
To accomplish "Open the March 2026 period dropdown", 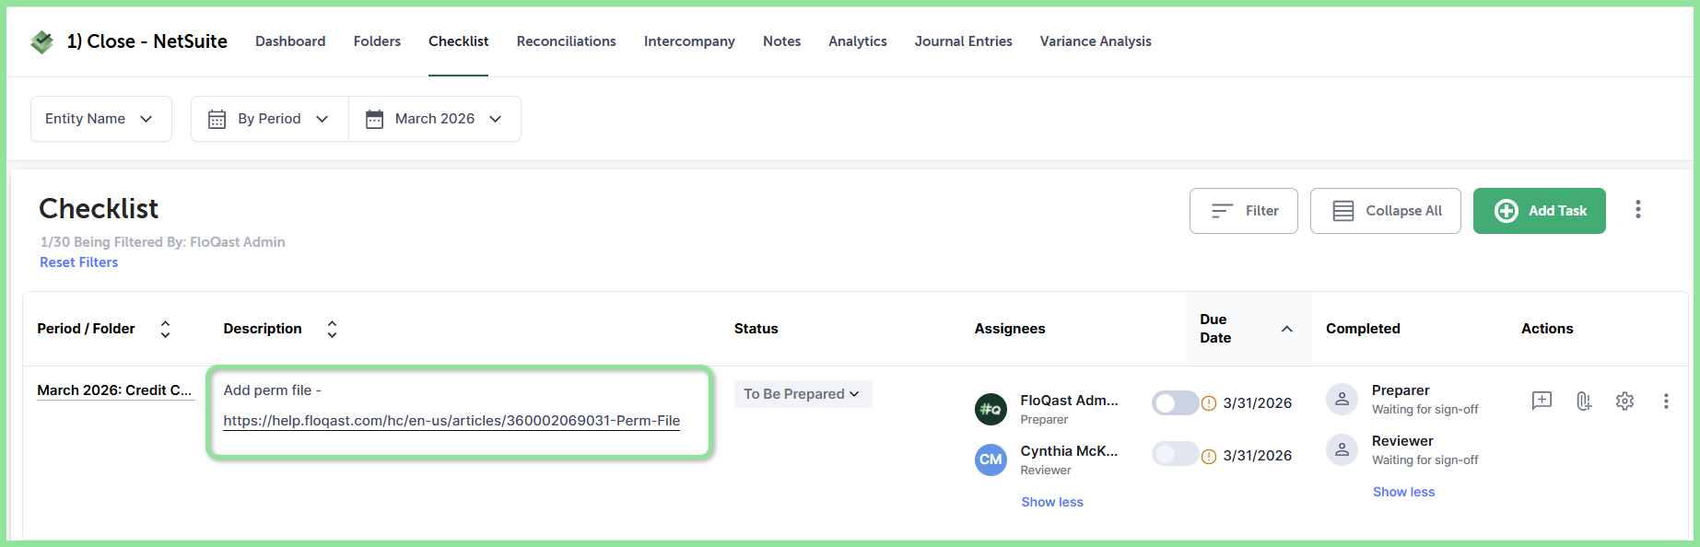I will (435, 119).
